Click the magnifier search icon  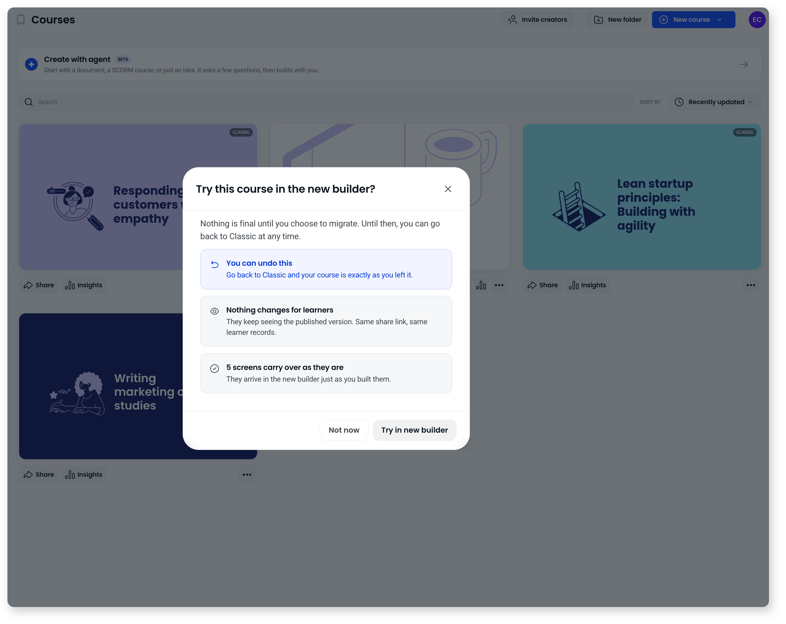point(29,102)
